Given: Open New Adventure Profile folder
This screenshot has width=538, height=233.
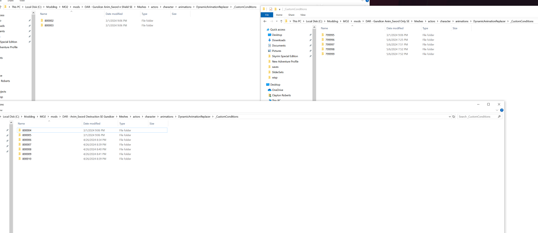Looking at the screenshot, I should point(285,62).
